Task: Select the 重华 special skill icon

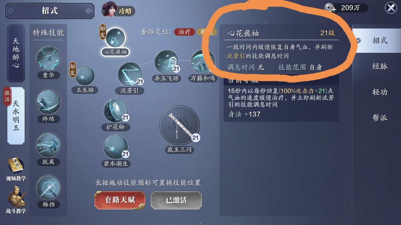Action: (x=48, y=58)
